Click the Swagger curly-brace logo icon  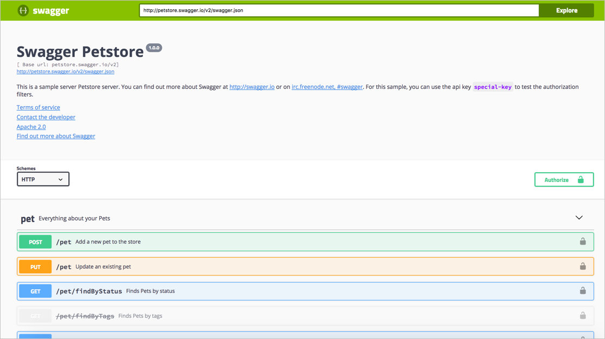click(23, 10)
